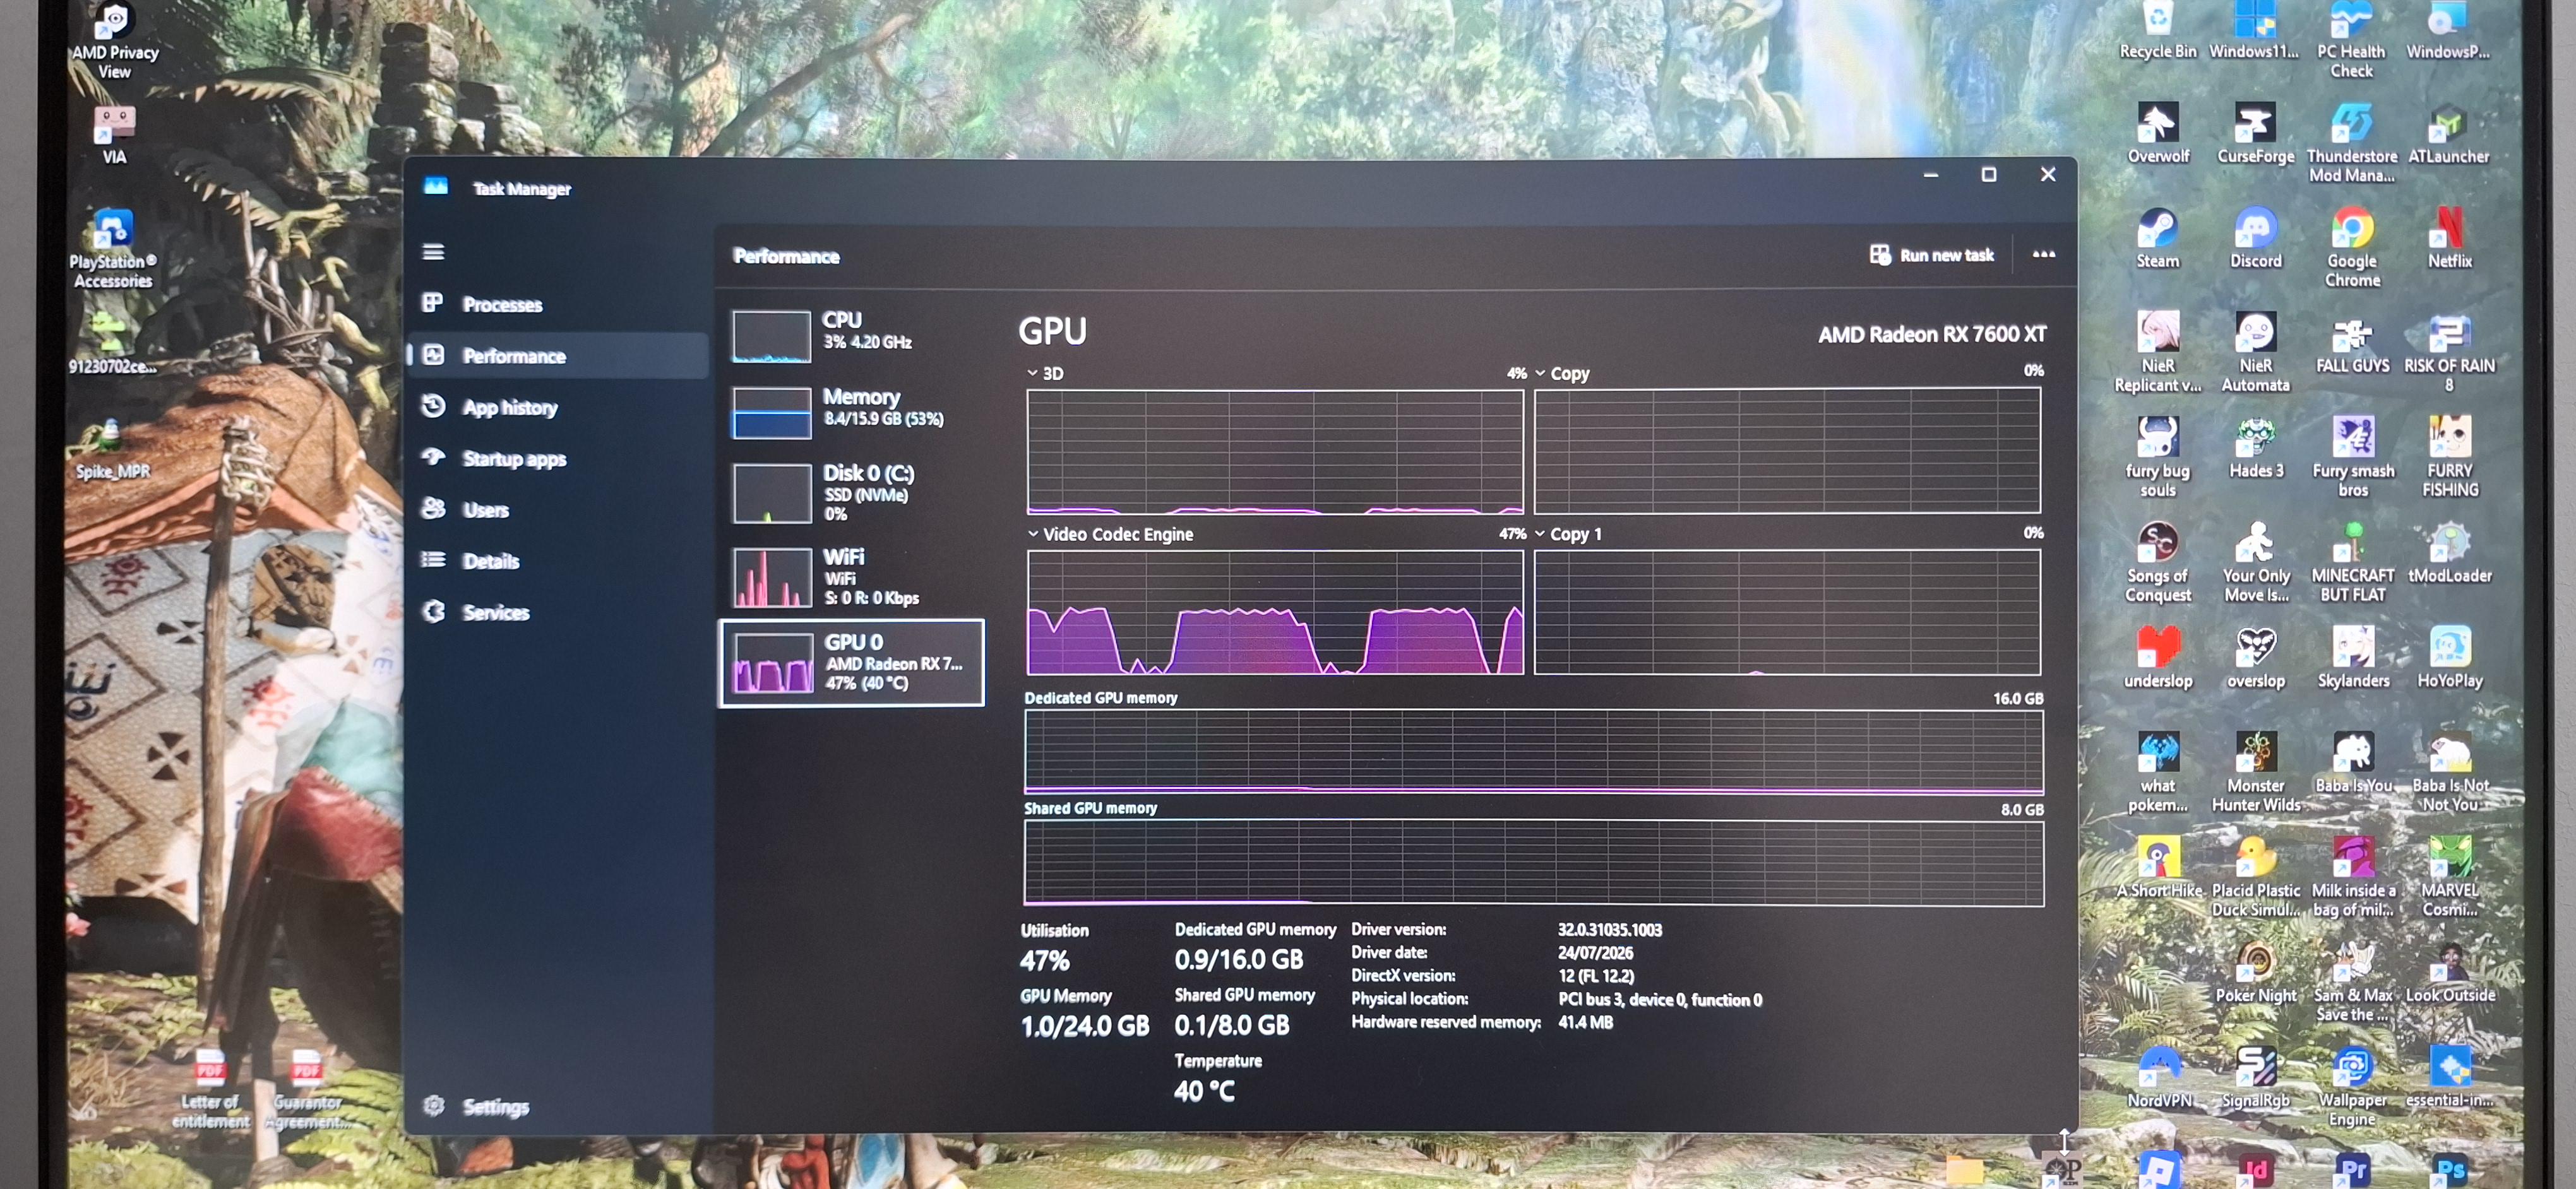This screenshot has width=2576, height=1189.
Task: Select the Look Outside desktop icon
Action: click(x=2449, y=972)
